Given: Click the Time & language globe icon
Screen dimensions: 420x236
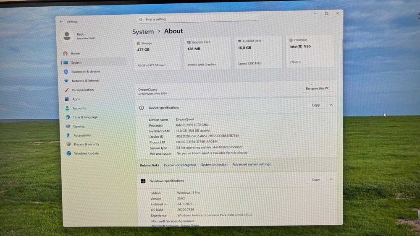Looking at the screenshot, I should [68, 117].
